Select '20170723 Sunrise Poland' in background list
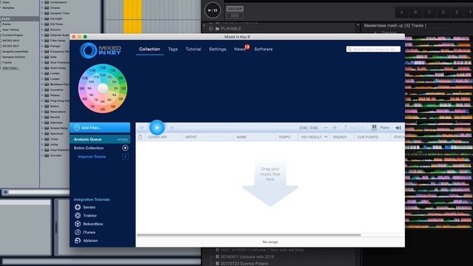Image resolution: width=473 pixels, height=266 pixels. (x=245, y=263)
